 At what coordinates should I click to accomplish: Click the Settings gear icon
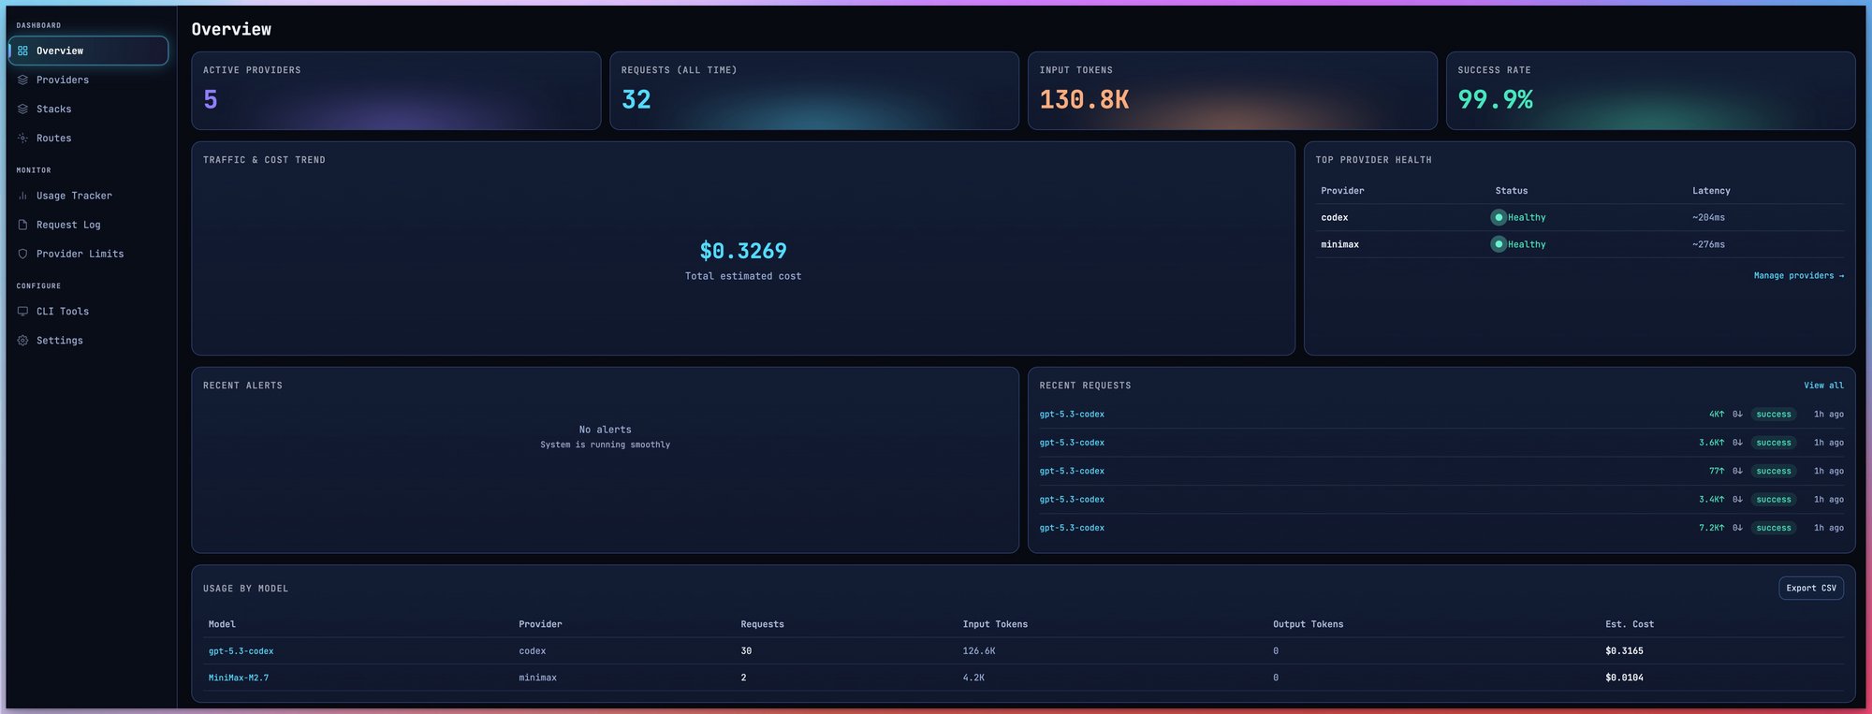click(22, 341)
